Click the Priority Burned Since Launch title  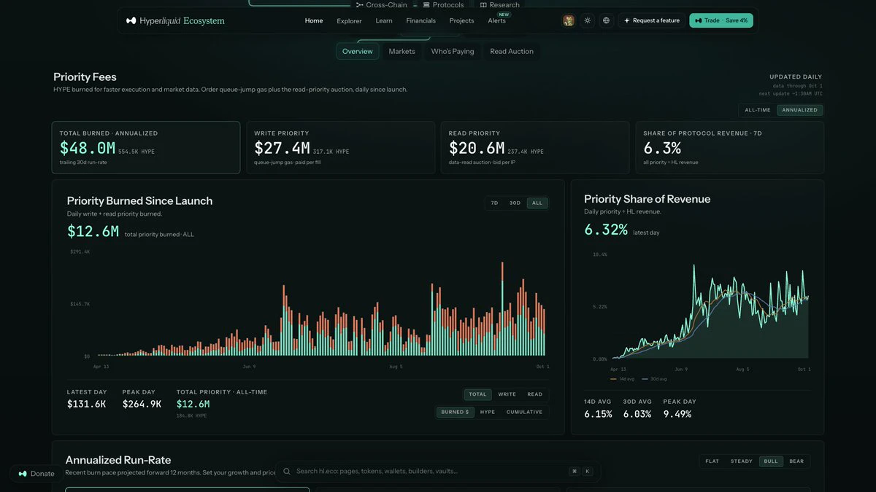tap(139, 200)
